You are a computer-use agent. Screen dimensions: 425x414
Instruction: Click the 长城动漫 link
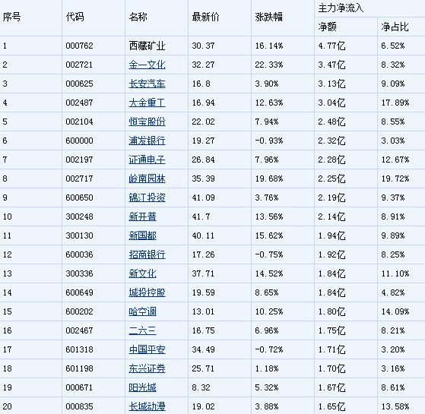click(x=147, y=406)
